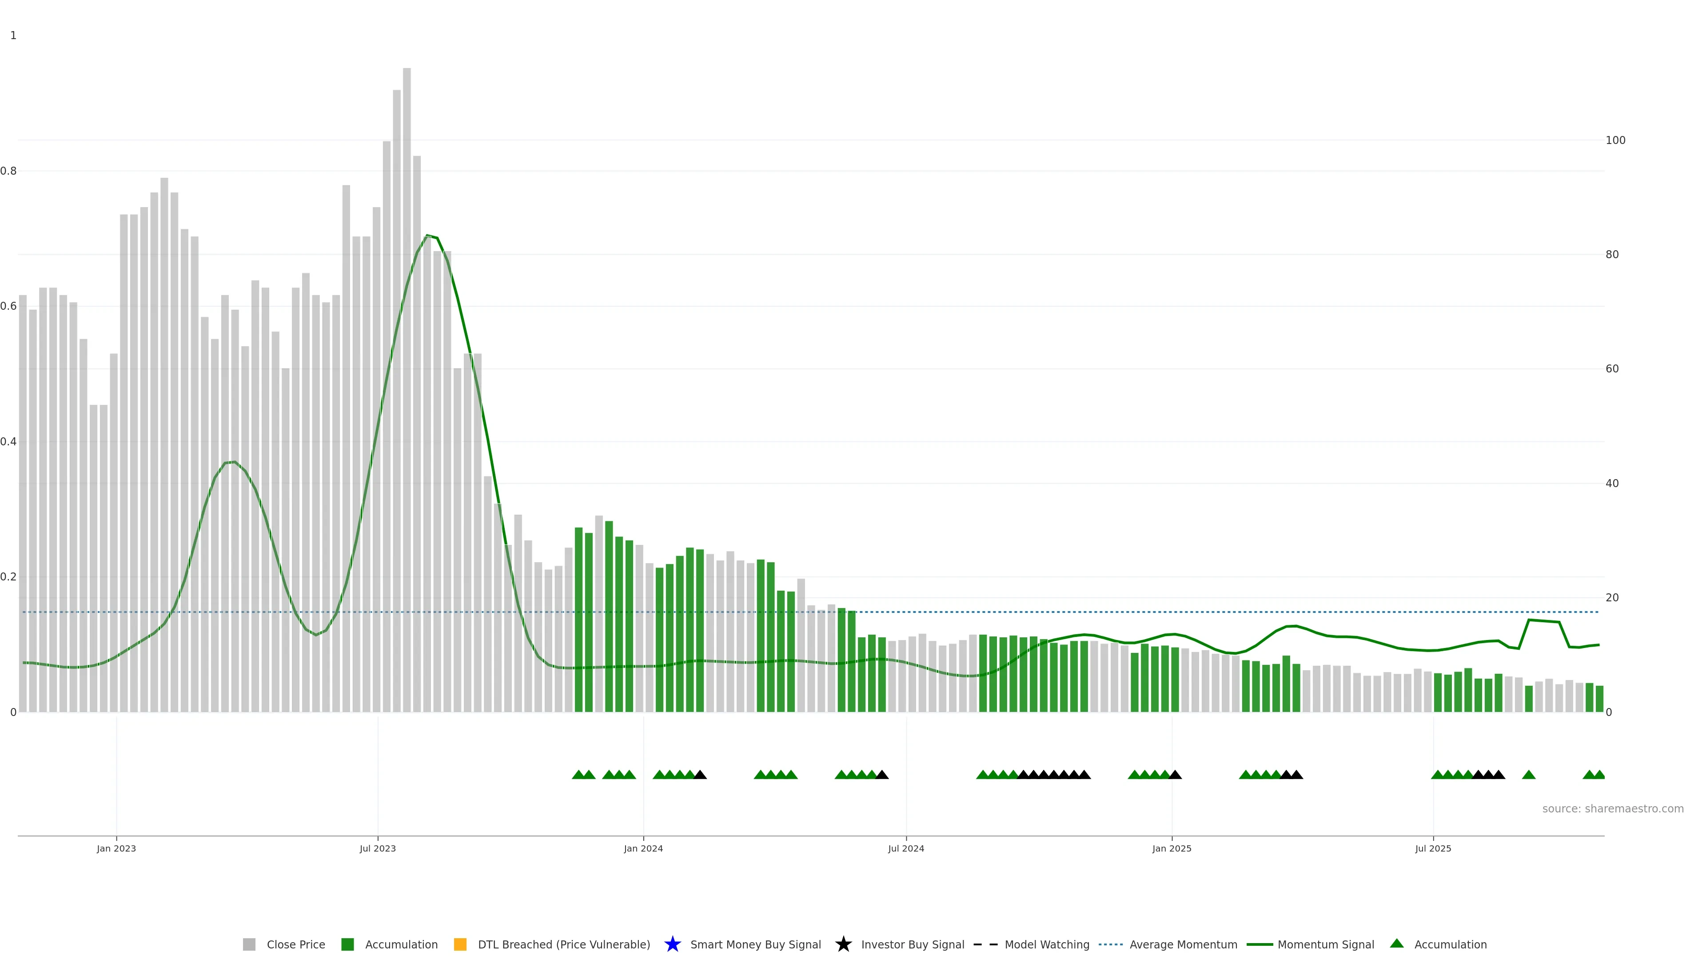Click the green Accumulation square legend swatch

347,944
